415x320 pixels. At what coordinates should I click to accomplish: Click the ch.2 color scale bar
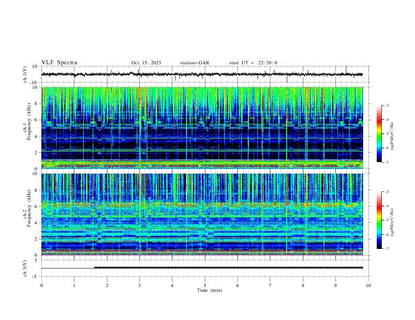tap(379, 220)
